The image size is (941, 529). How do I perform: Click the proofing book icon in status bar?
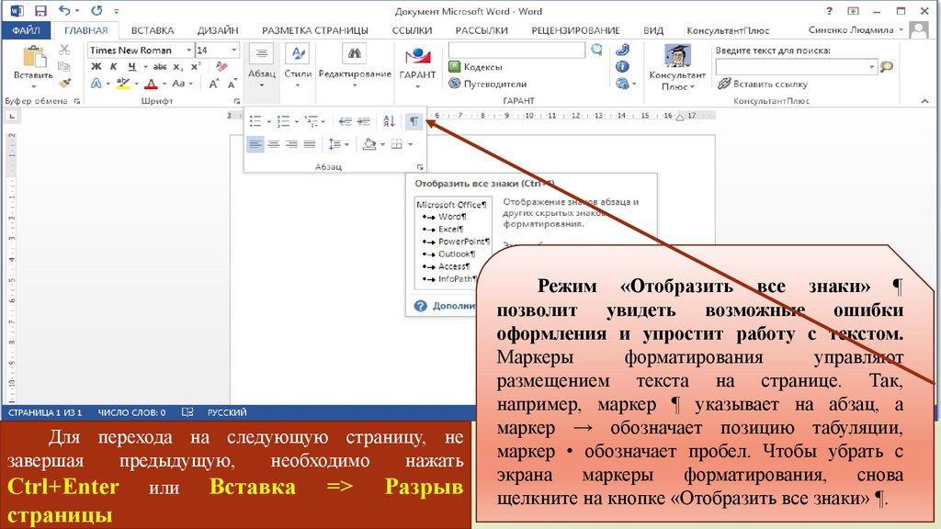tap(187, 412)
